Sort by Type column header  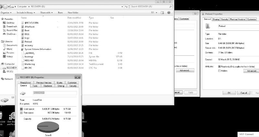91,18
